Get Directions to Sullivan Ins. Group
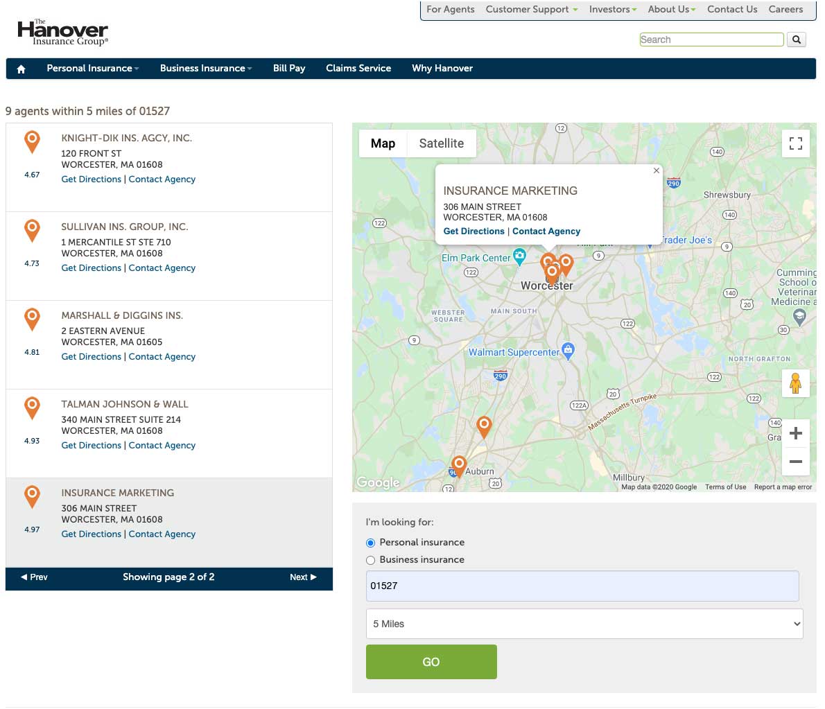The height and width of the screenshot is (709, 825). (91, 268)
